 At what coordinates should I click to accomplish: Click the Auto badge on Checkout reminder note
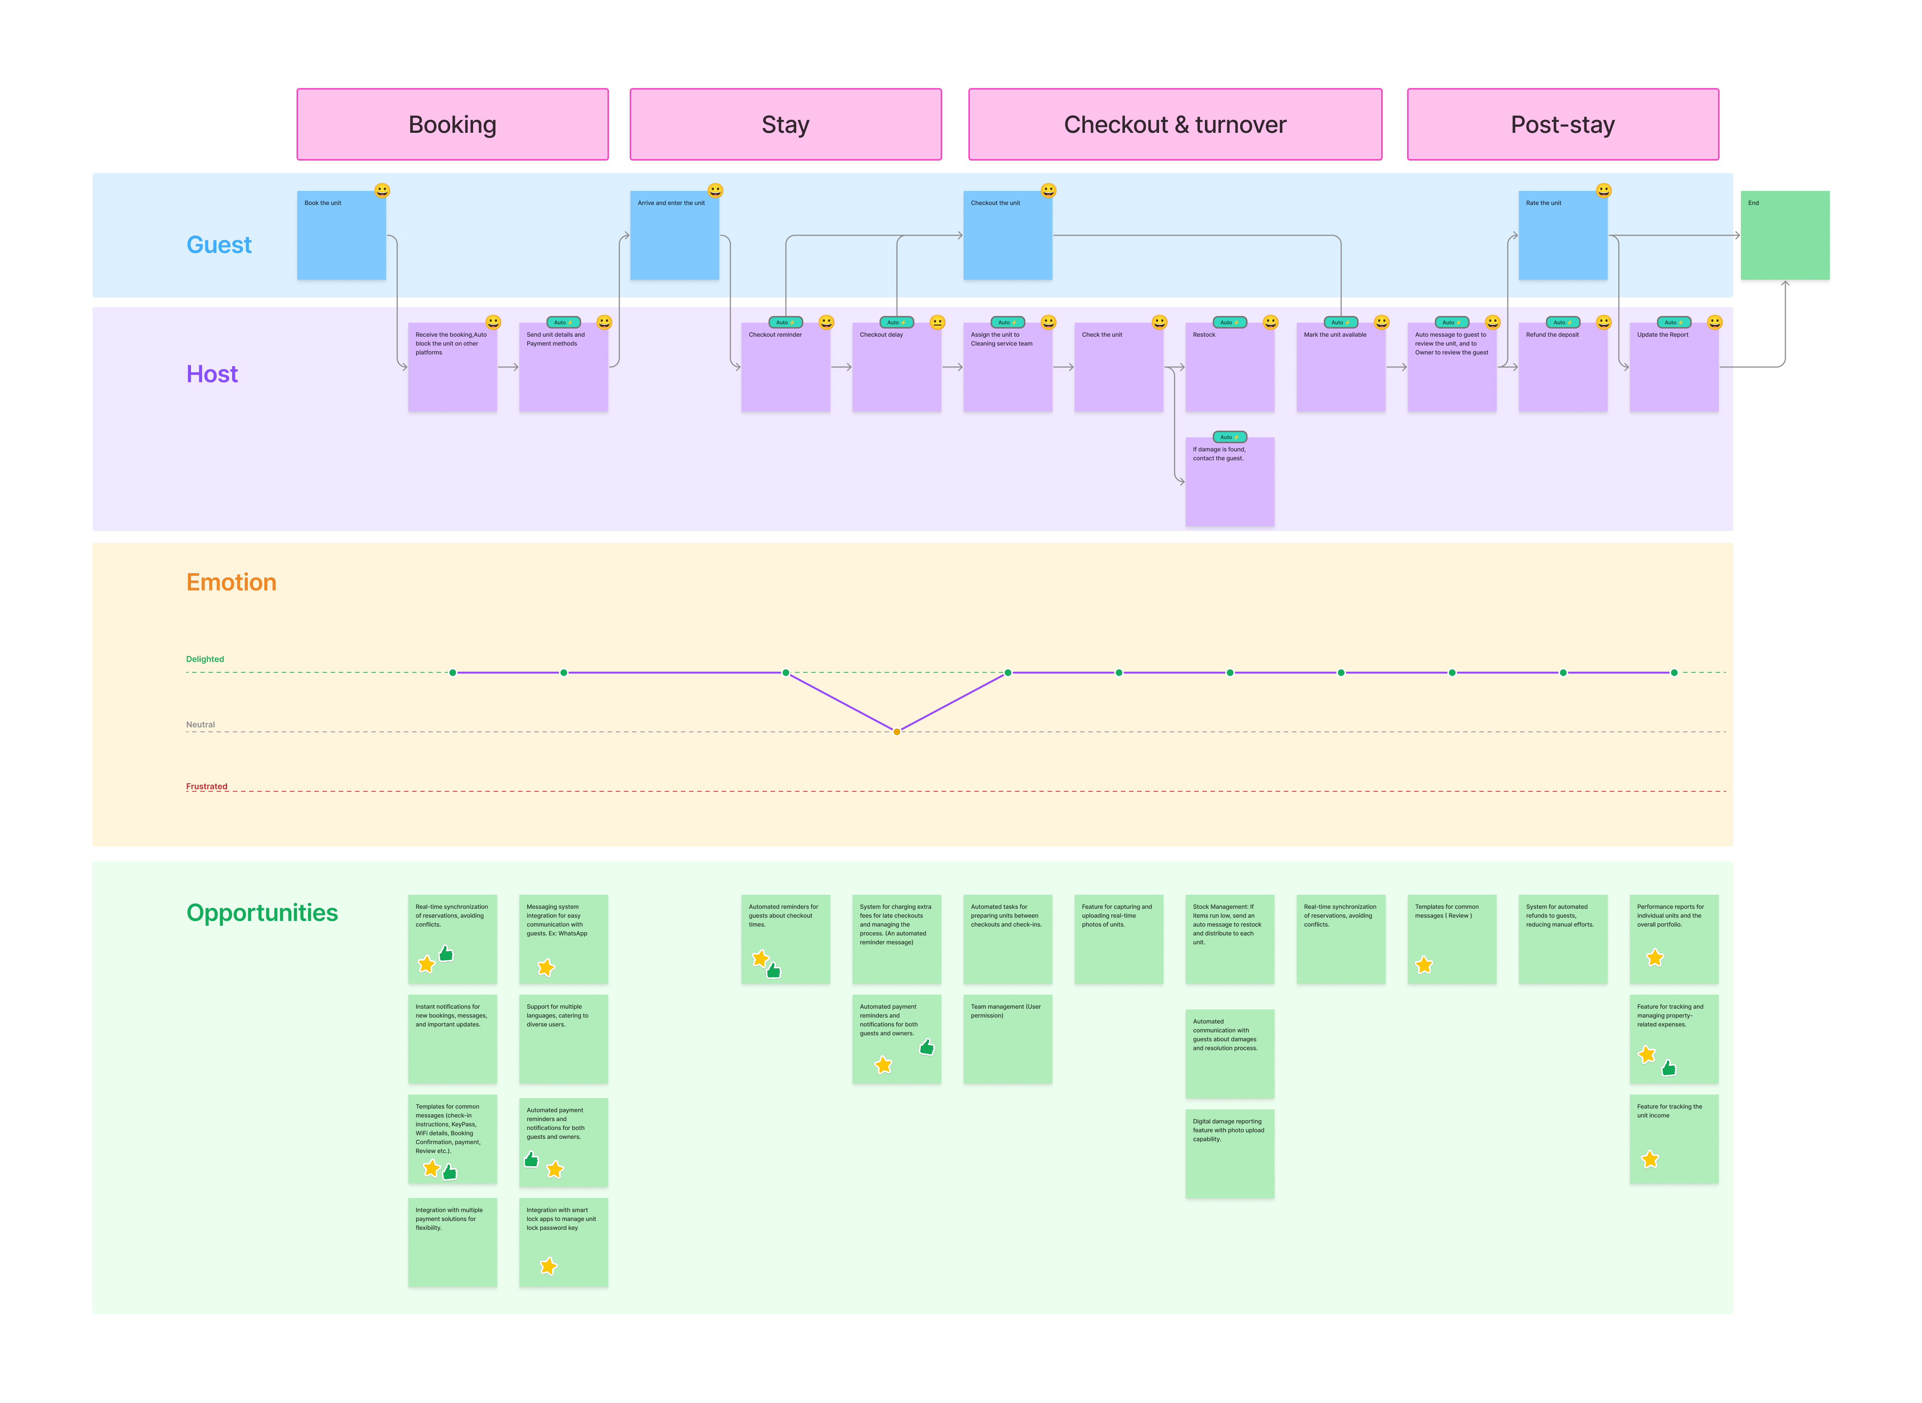785,322
